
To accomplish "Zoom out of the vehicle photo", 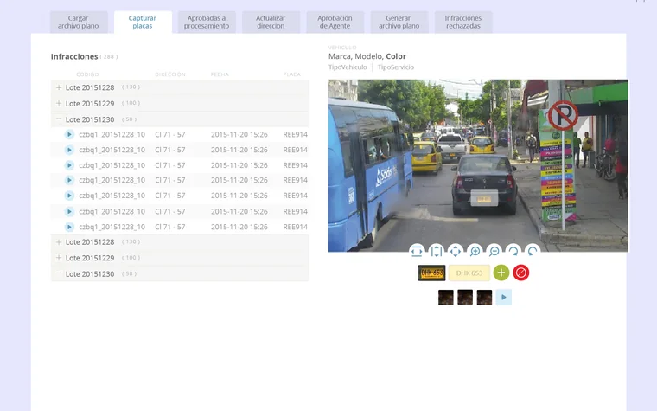I will (x=494, y=251).
